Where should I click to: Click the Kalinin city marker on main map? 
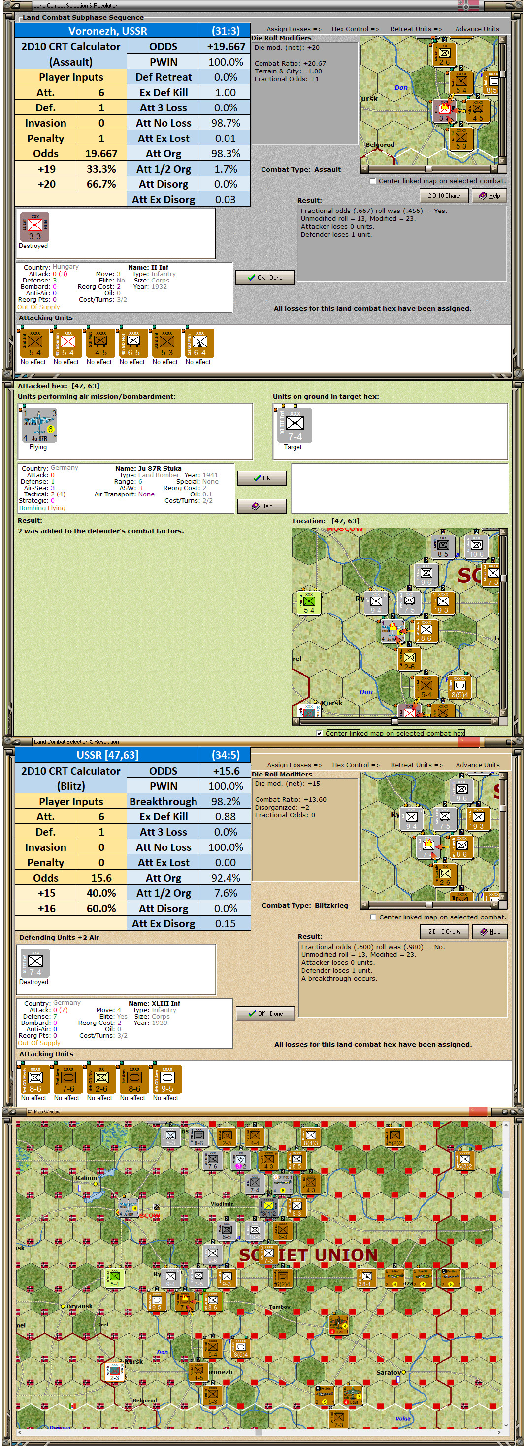coord(96,1184)
